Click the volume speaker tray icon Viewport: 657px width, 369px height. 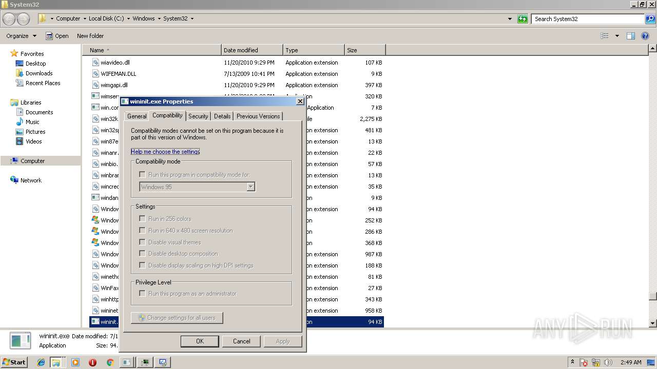pyautogui.click(x=608, y=362)
